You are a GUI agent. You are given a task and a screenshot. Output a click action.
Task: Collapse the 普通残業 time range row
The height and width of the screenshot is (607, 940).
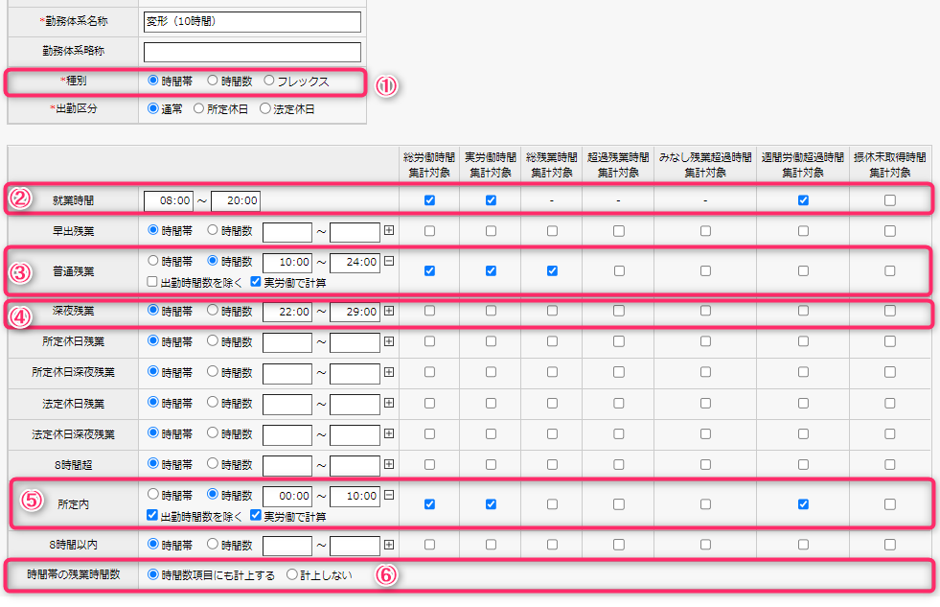click(388, 262)
